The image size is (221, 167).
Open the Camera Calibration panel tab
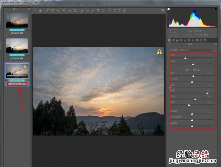[x=197, y=40]
